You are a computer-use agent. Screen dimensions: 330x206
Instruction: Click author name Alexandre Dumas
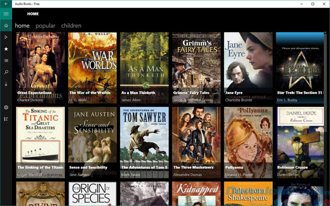point(188,175)
